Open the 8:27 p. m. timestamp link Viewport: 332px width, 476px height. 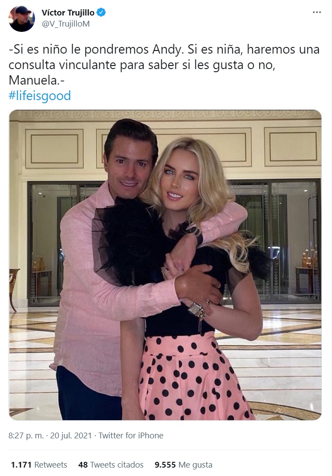coord(26,435)
